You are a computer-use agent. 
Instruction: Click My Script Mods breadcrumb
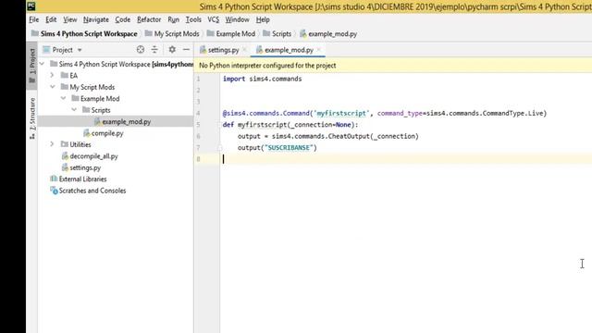pyautogui.click(x=172, y=34)
